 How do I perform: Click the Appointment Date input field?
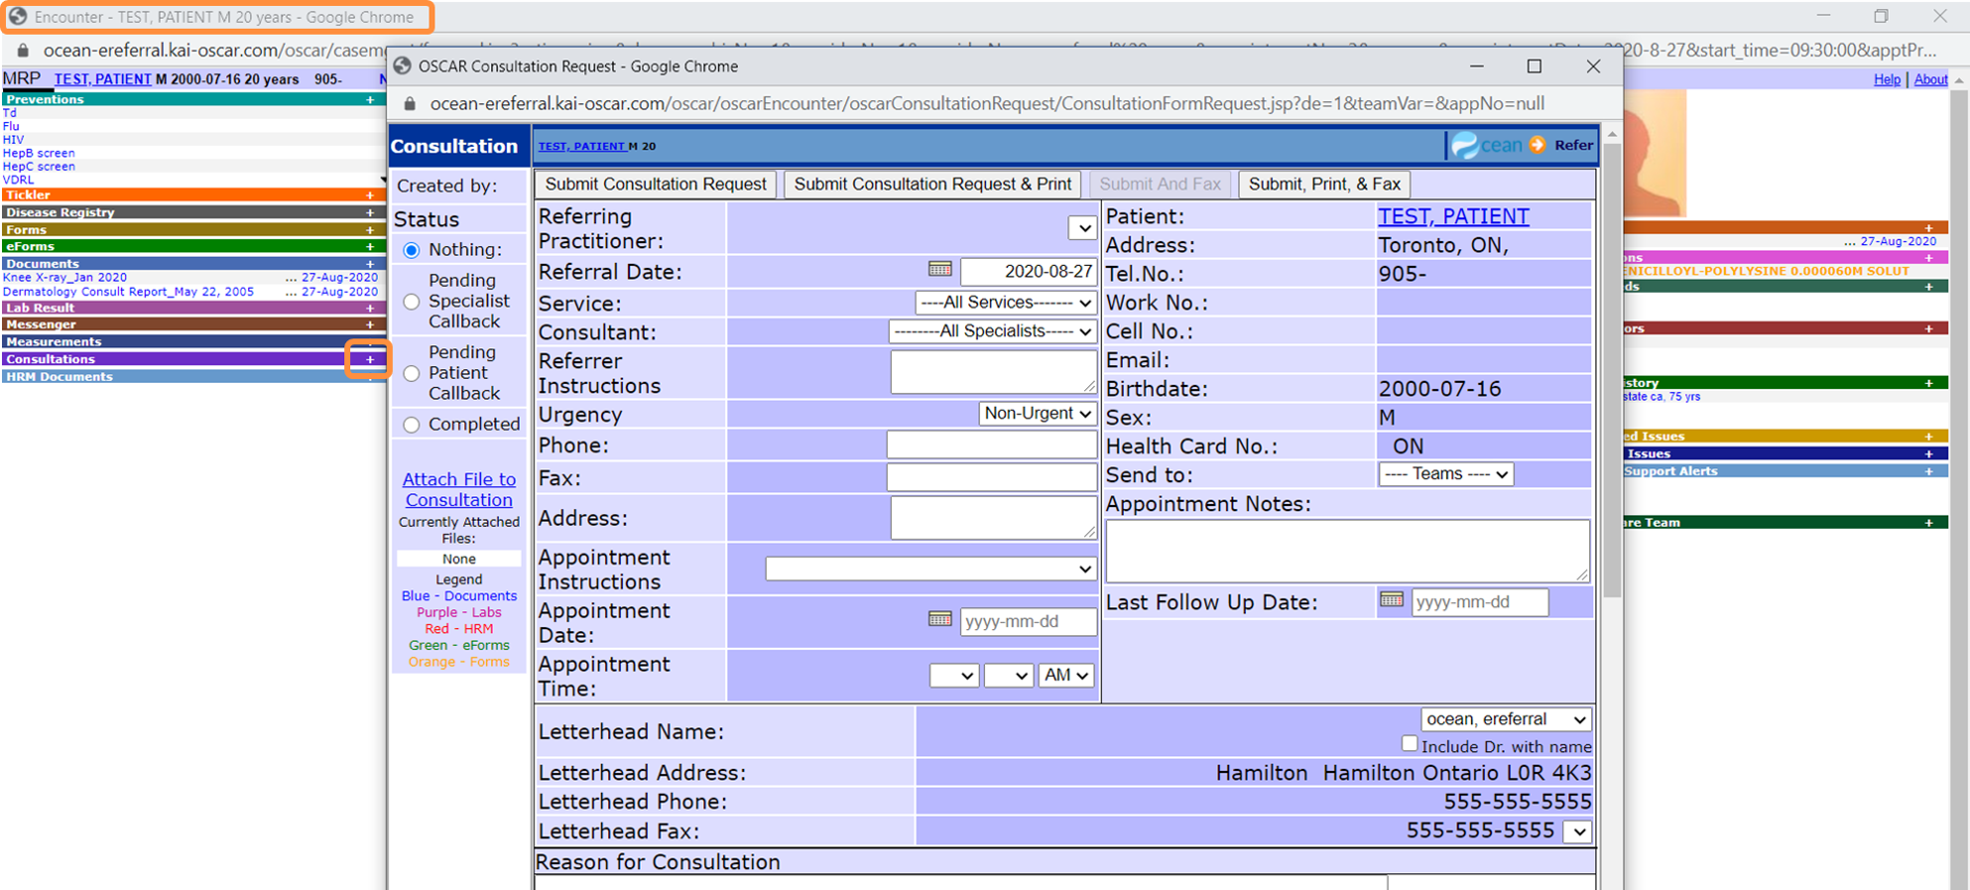[1028, 621]
